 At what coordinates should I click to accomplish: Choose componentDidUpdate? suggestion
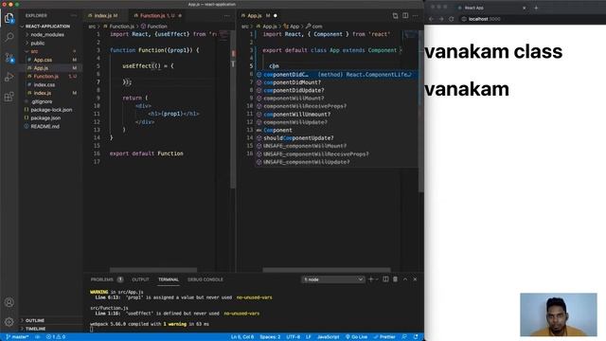[336, 91]
